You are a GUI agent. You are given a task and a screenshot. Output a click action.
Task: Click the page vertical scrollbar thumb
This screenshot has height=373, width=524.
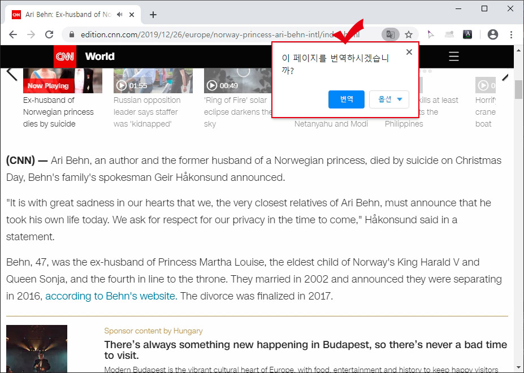pos(519,89)
